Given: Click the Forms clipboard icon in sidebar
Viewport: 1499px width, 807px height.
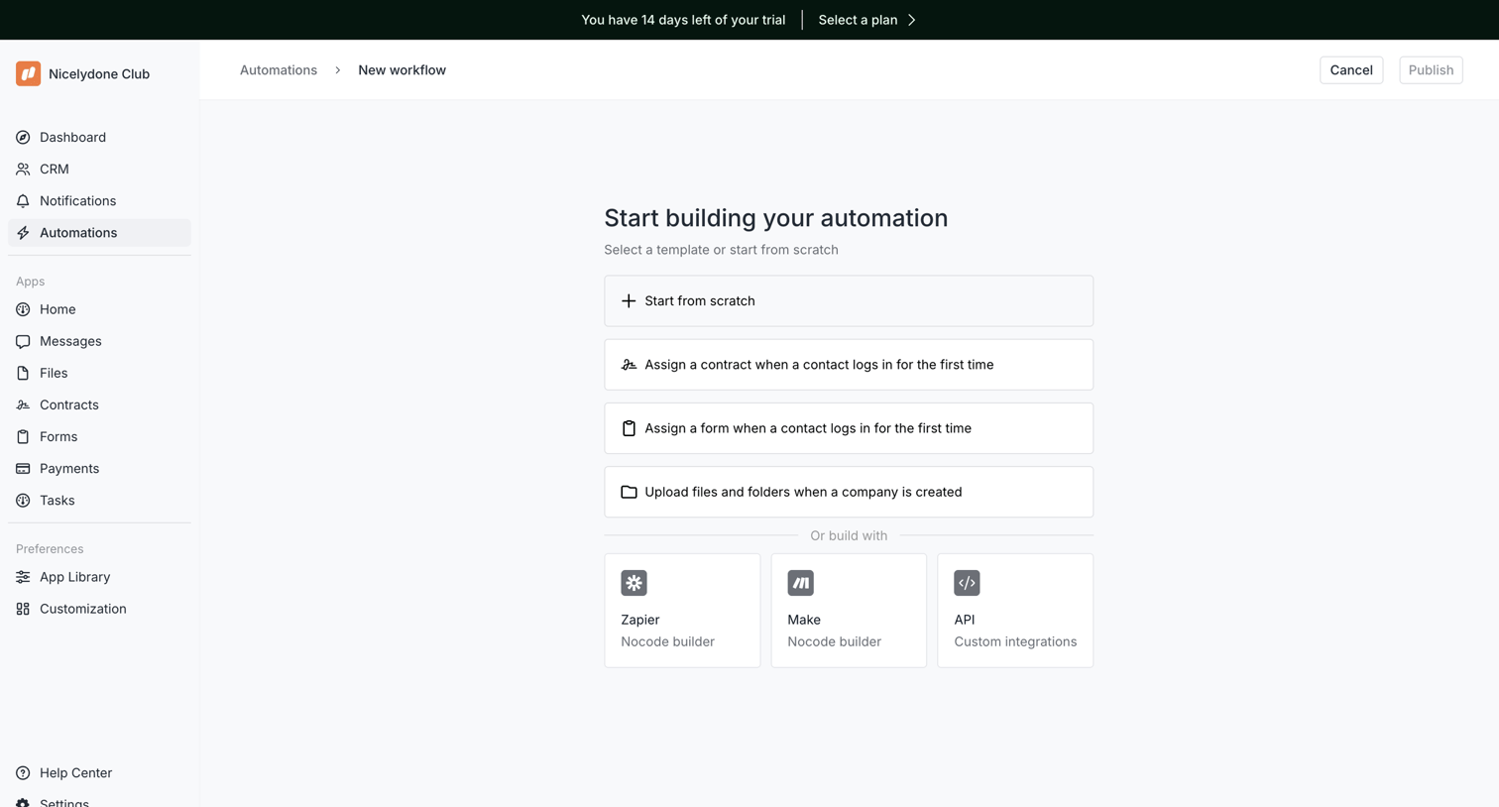Looking at the screenshot, I should coord(23,436).
